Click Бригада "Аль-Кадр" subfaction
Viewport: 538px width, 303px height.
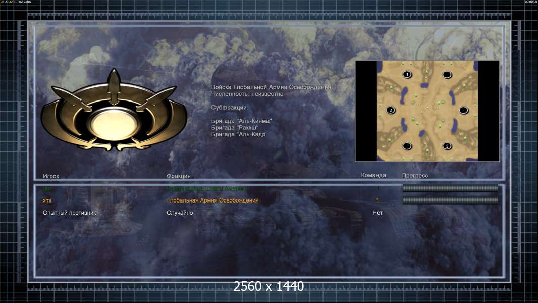(239, 134)
